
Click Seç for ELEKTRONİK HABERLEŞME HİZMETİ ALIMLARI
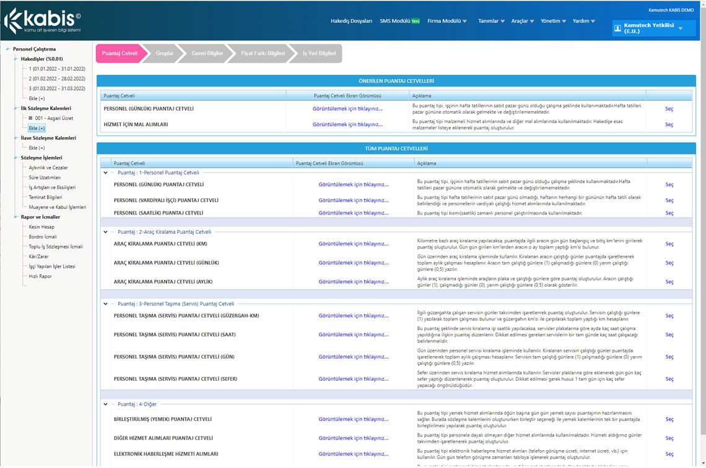[669, 454]
